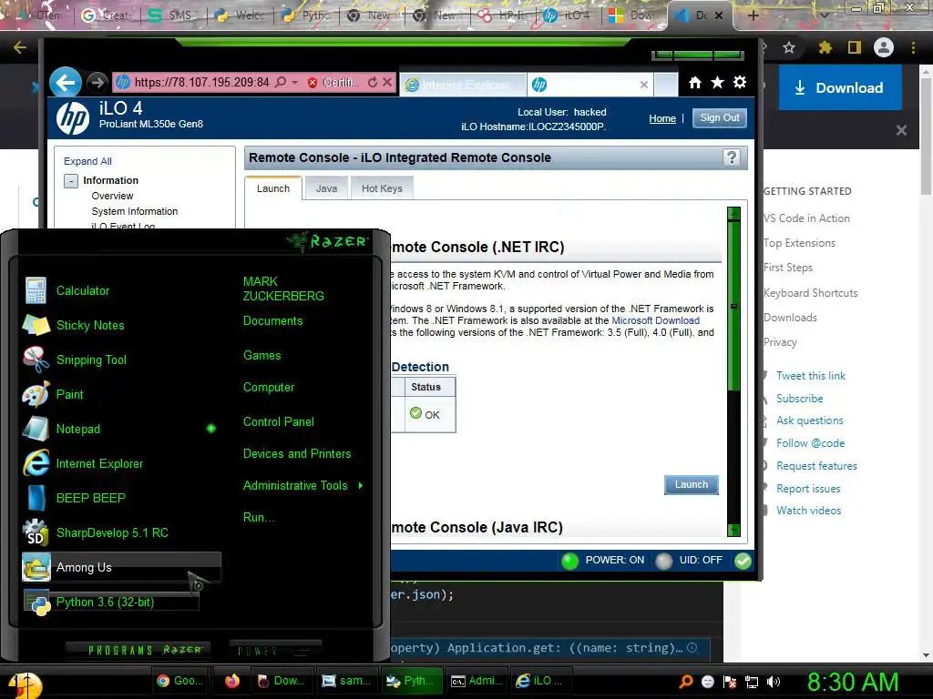Open Tweet this link on VS Code page
Screen dimensions: 933x699
(810, 376)
